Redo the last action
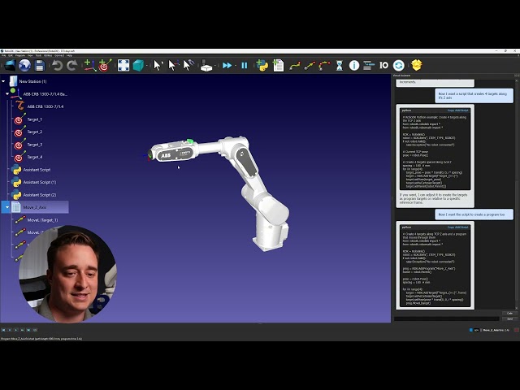 [72, 65]
